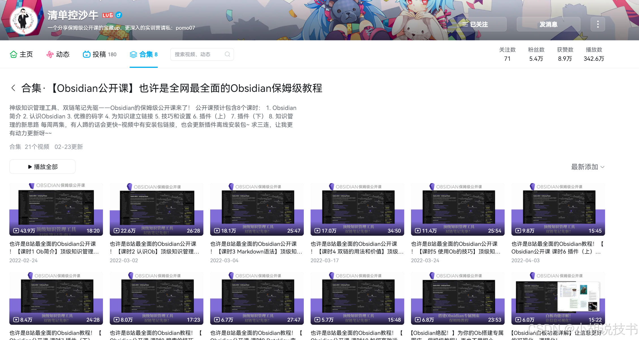Click the 发消息 message button
The image size is (639, 340).
coord(548,24)
